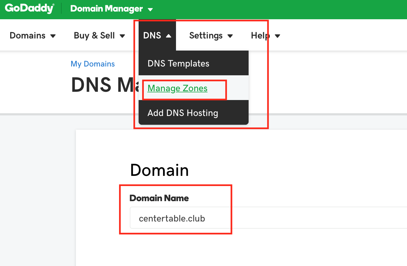The width and height of the screenshot is (407, 266).
Task: Collapse the open DNS menu
Action: click(x=157, y=35)
